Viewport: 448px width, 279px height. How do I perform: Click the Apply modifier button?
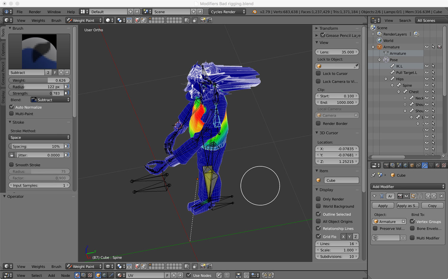[x=383, y=206]
